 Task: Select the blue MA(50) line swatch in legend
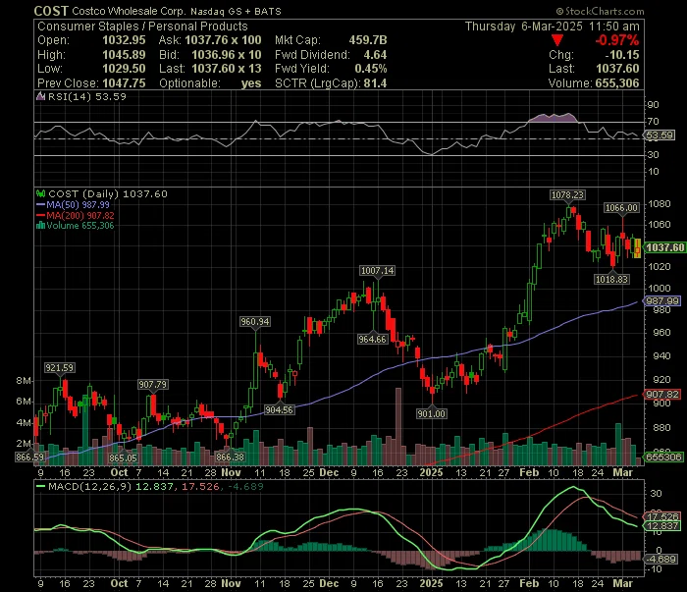pos(41,204)
